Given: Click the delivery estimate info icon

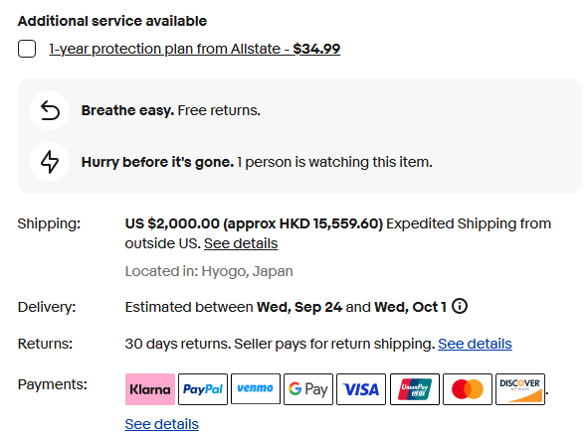Looking at the screenshot, I should tap(460, 306).
